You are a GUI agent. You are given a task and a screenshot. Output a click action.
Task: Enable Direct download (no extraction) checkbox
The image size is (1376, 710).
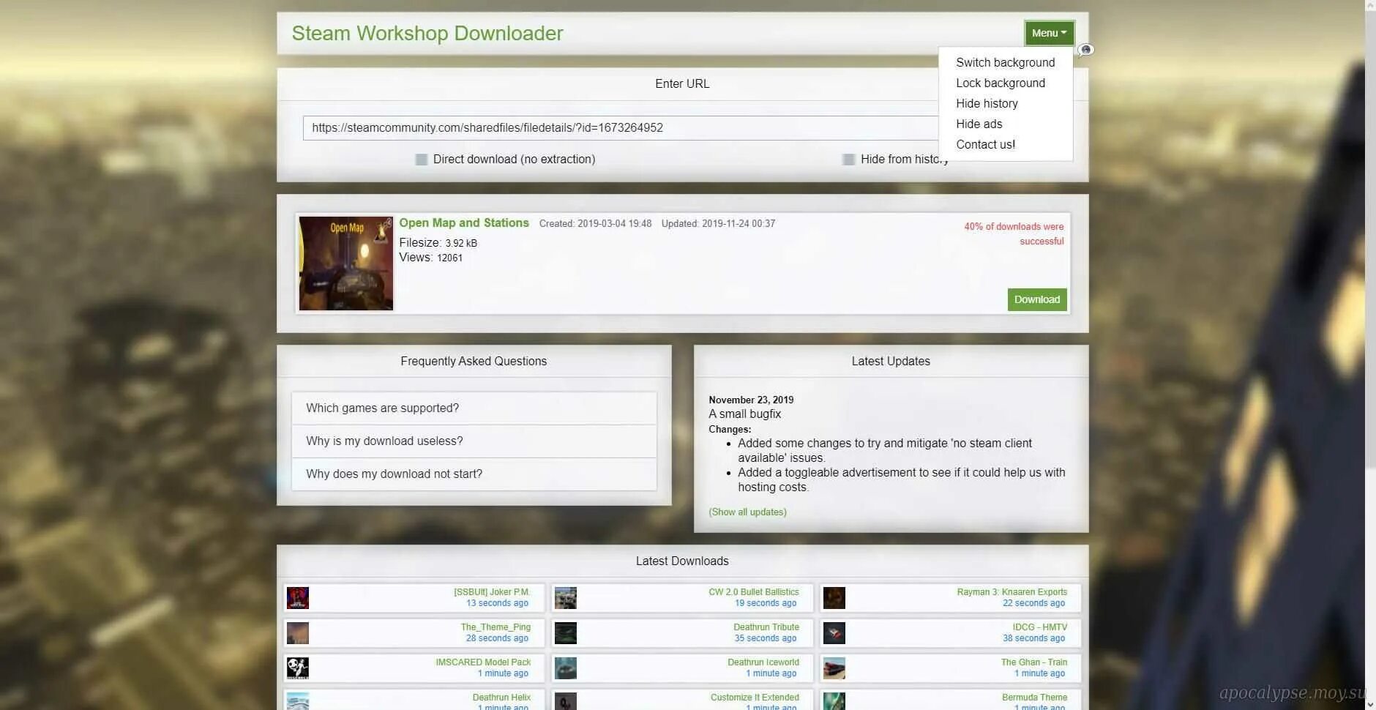pyautogui.click(x=422, y=160)
